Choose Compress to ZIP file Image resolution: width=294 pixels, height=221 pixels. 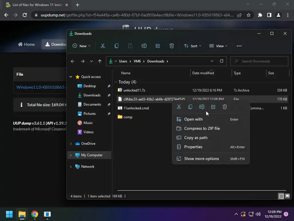click(x=211, y=129)
